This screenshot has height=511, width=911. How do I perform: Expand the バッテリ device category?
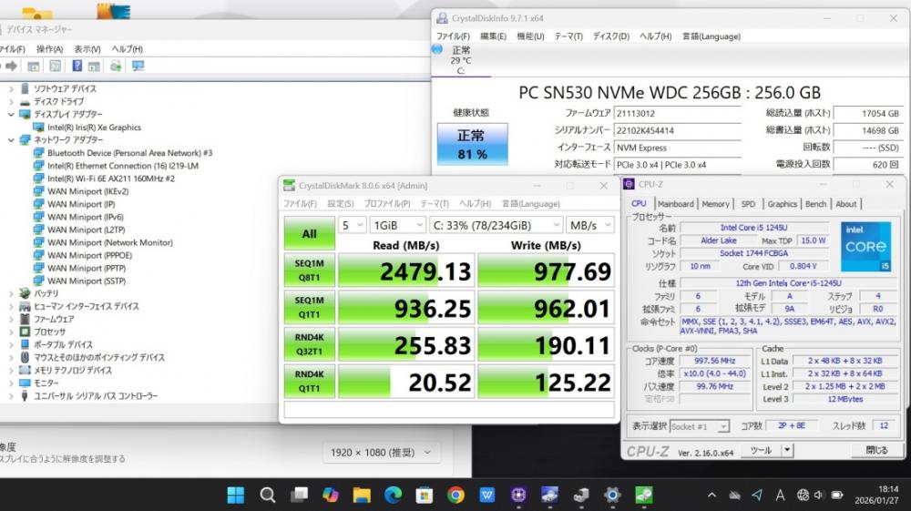click(x=11, y=294)
